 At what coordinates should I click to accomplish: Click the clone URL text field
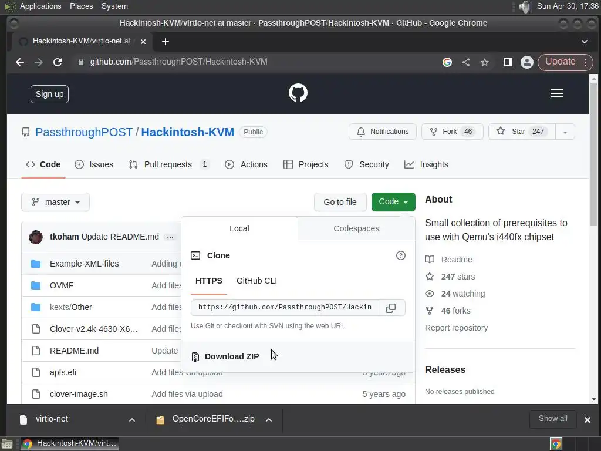click(x=285, y=308)
